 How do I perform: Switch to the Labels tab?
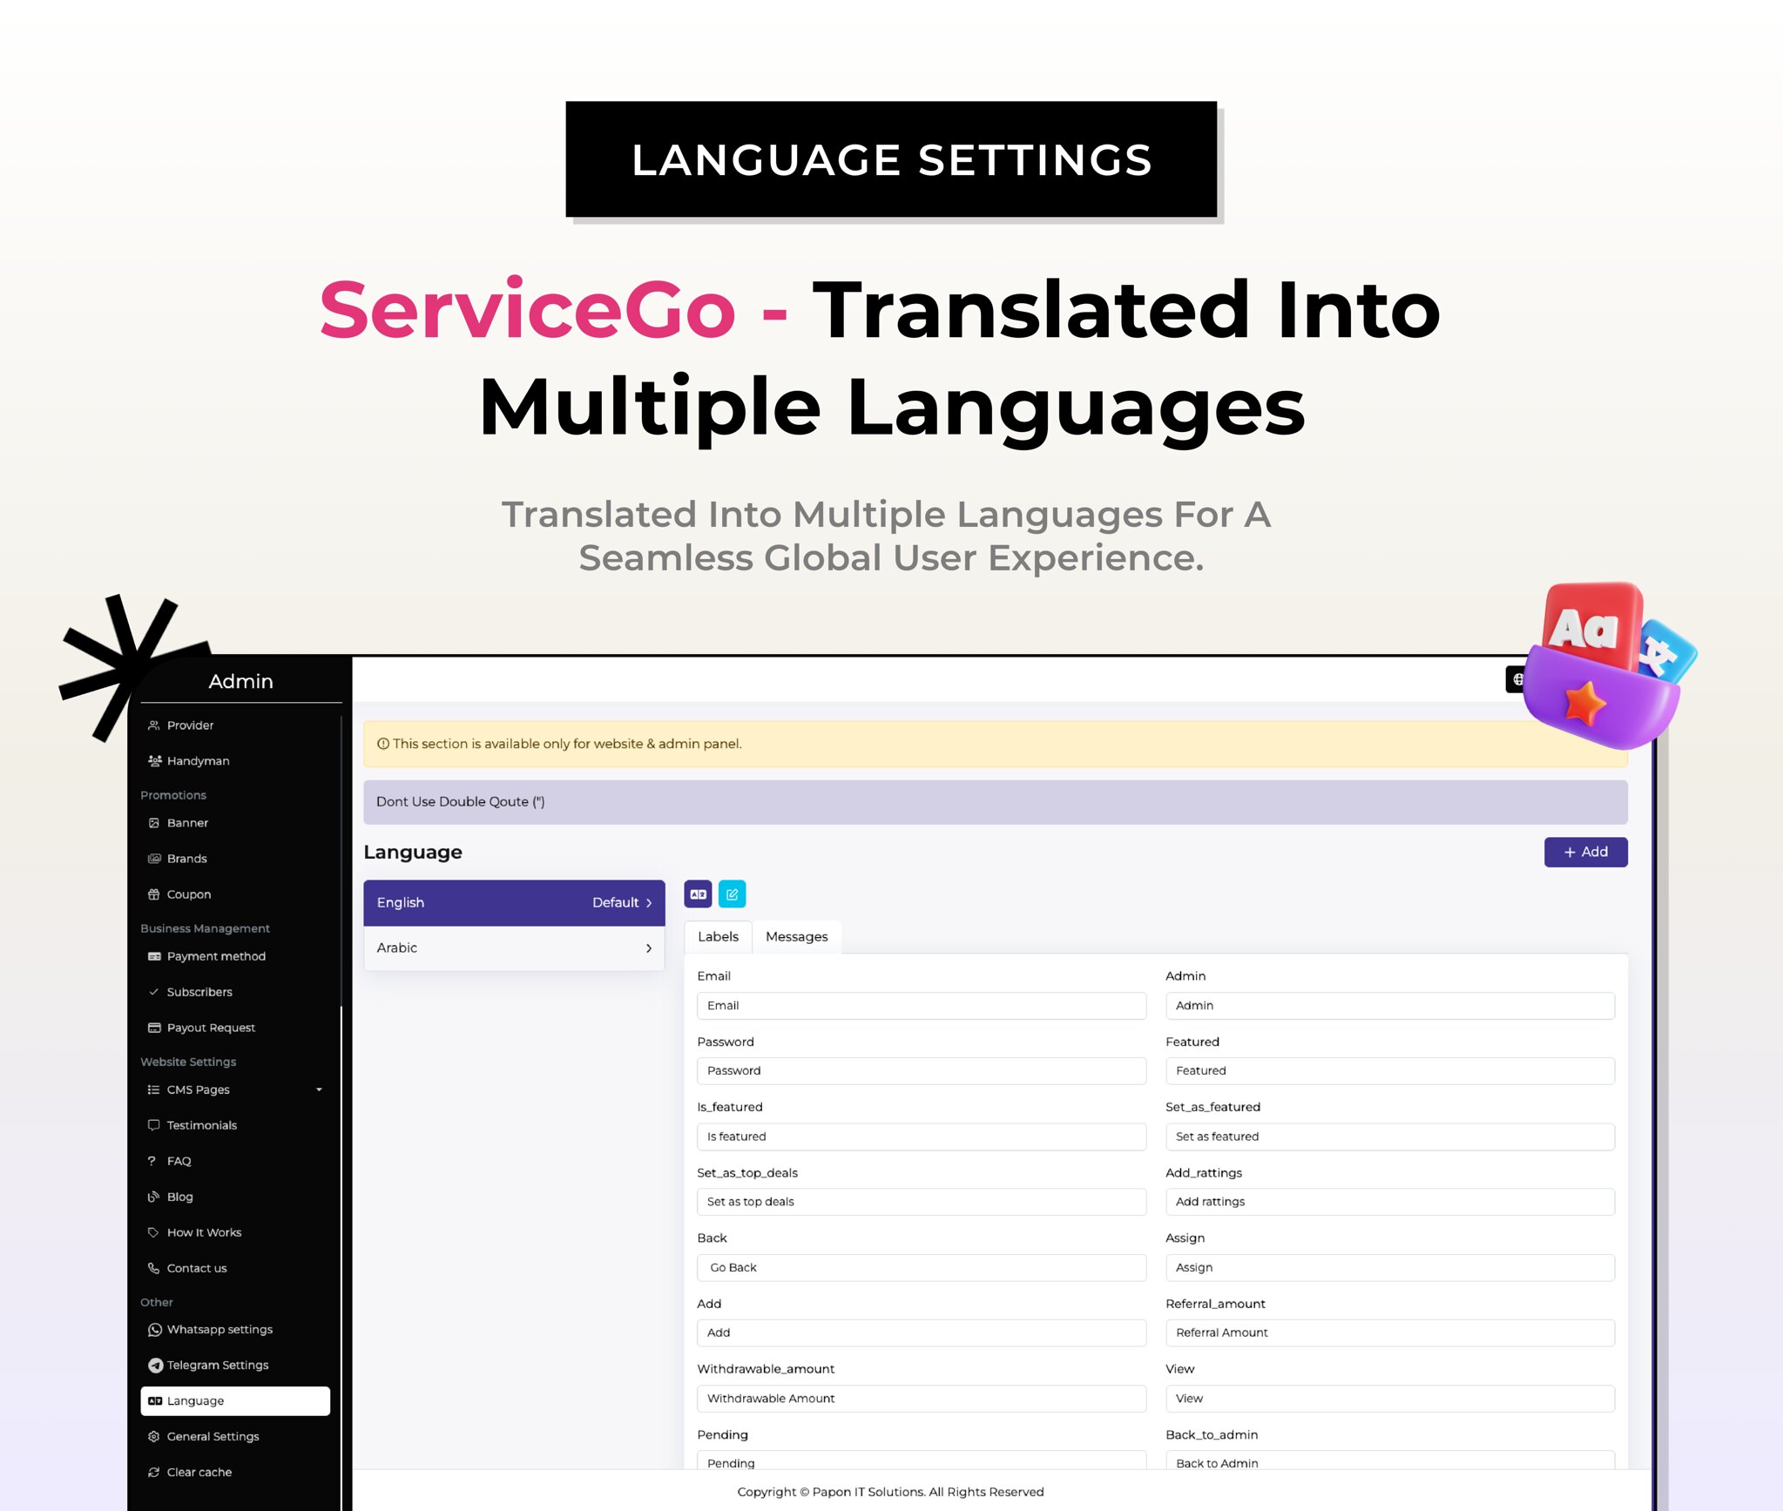pos(718,937)
